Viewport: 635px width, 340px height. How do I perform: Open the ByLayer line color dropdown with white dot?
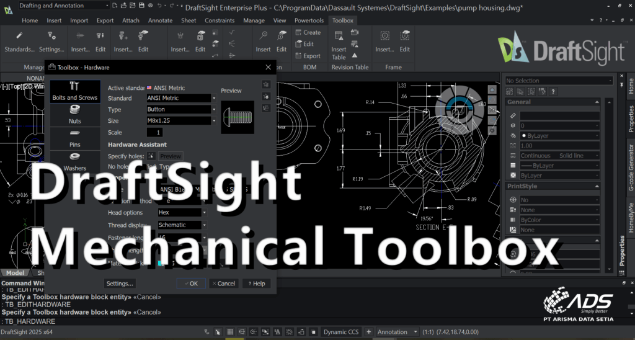(x=560, y=136)
